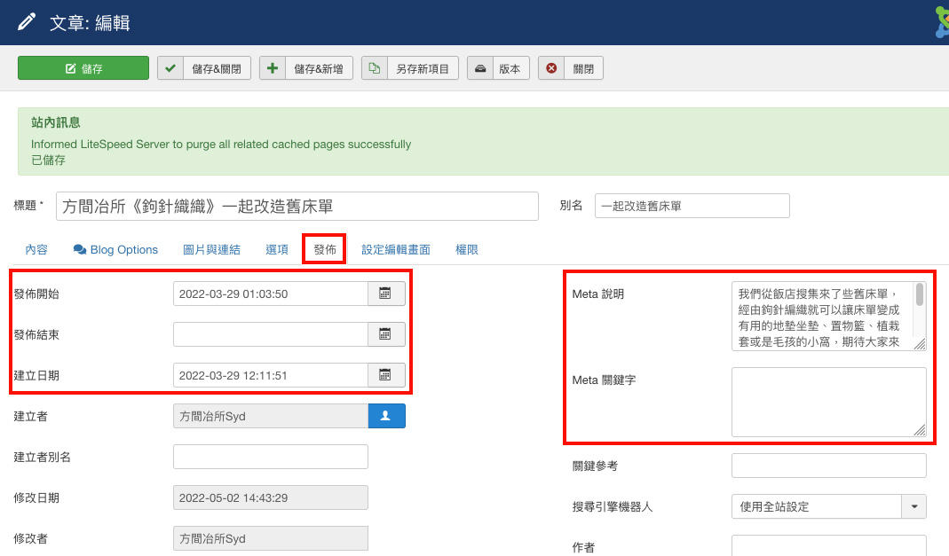Click the green 儲存 button
The width and height of the screenshot is (949, 556).
(x=83, y=67)
